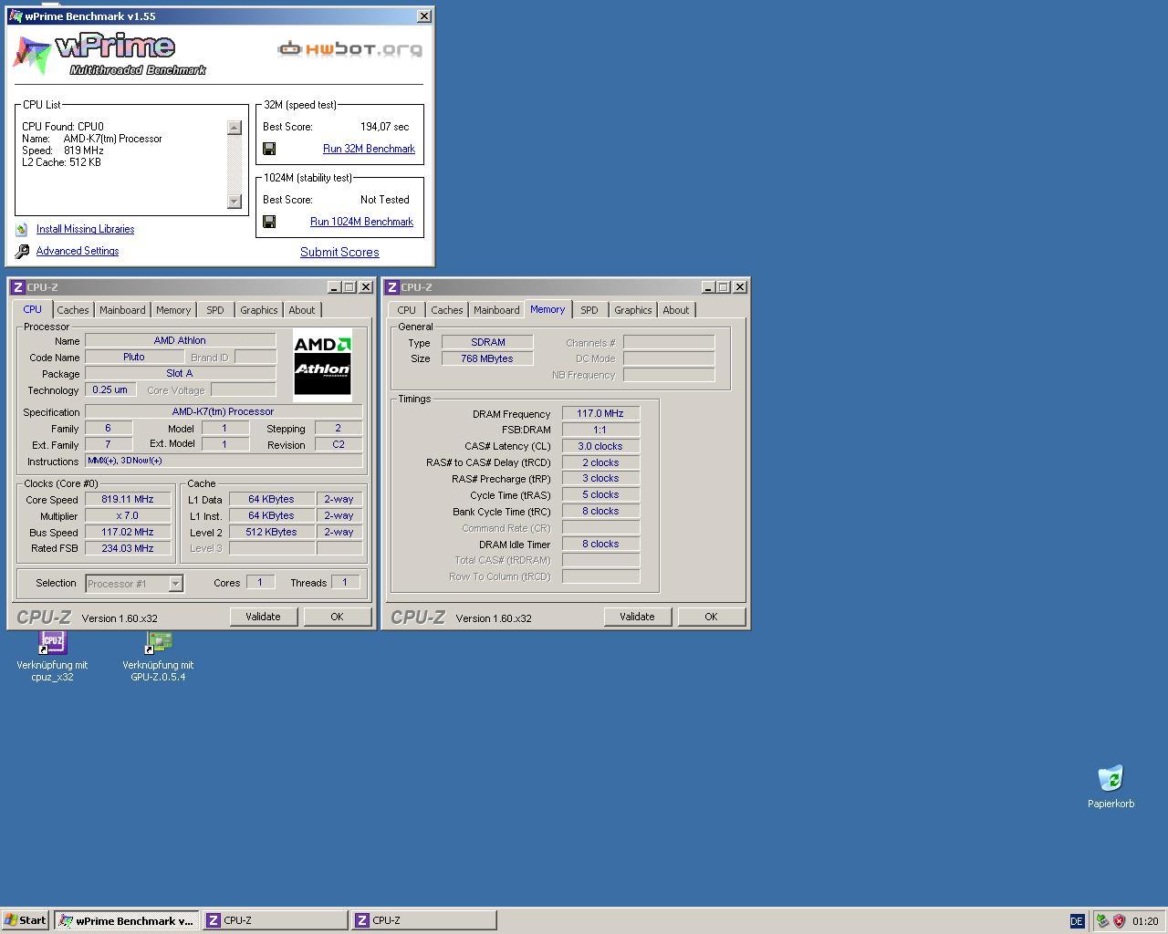Click the save icon next to 1024M benchmark

(x=269, y=222)
